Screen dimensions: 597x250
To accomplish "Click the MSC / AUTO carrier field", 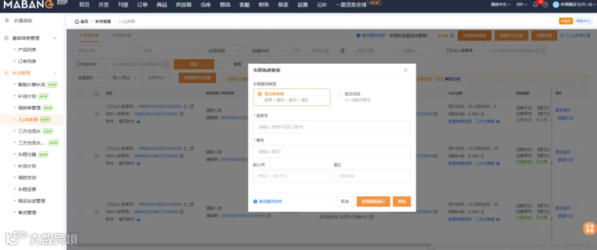I will 292,176.
